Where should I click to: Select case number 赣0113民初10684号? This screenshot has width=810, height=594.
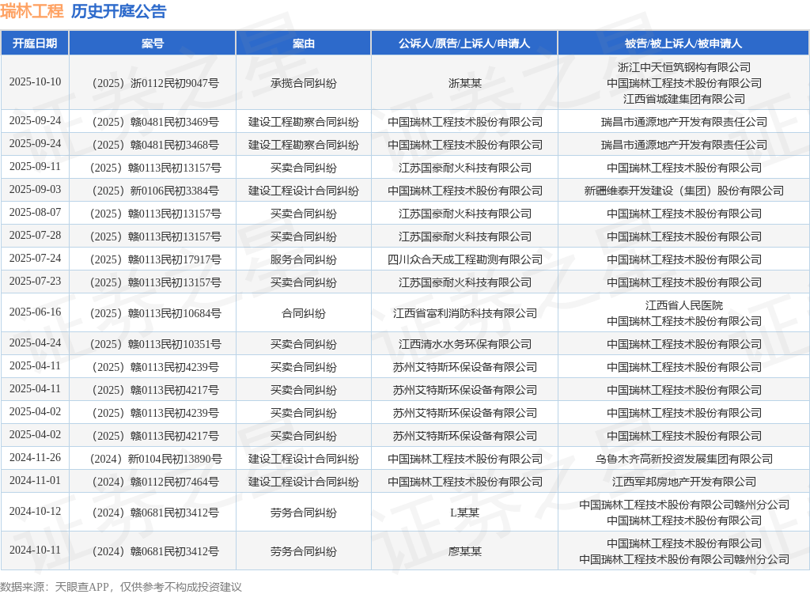(x=153, y=313)
